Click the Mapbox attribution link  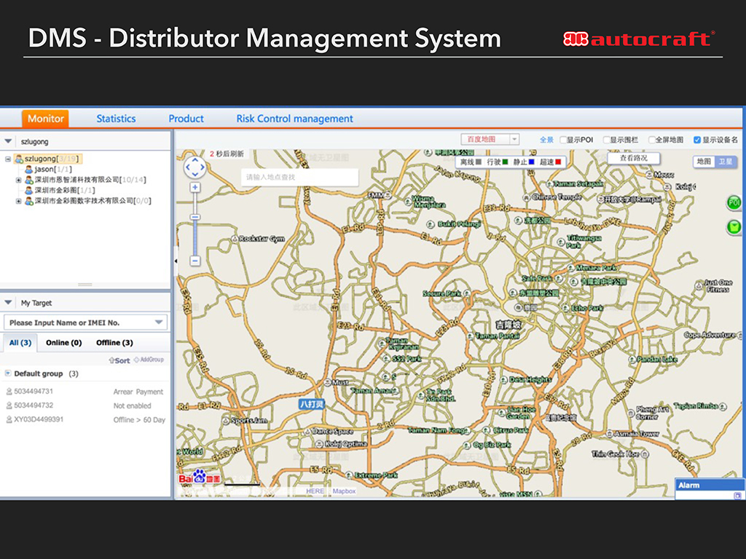click(344, 491)
